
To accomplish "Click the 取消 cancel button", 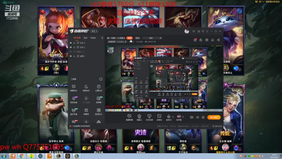I will [x=137, y=38].
